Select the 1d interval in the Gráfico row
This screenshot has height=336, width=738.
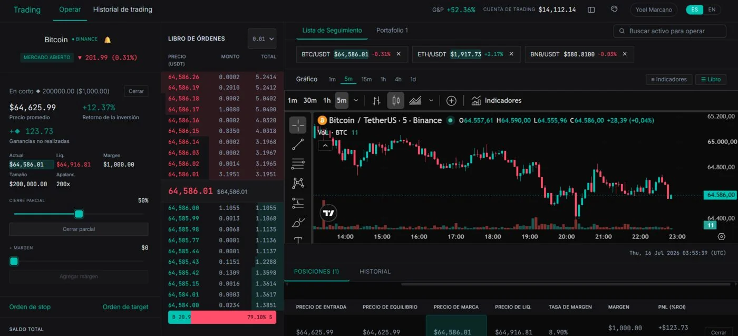[x=413, y=79]
